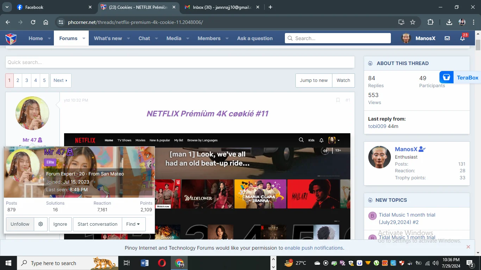This screenshot has height=270, width=481.
Task: Open Word from the taskbar
Action: tap(145, 263)
